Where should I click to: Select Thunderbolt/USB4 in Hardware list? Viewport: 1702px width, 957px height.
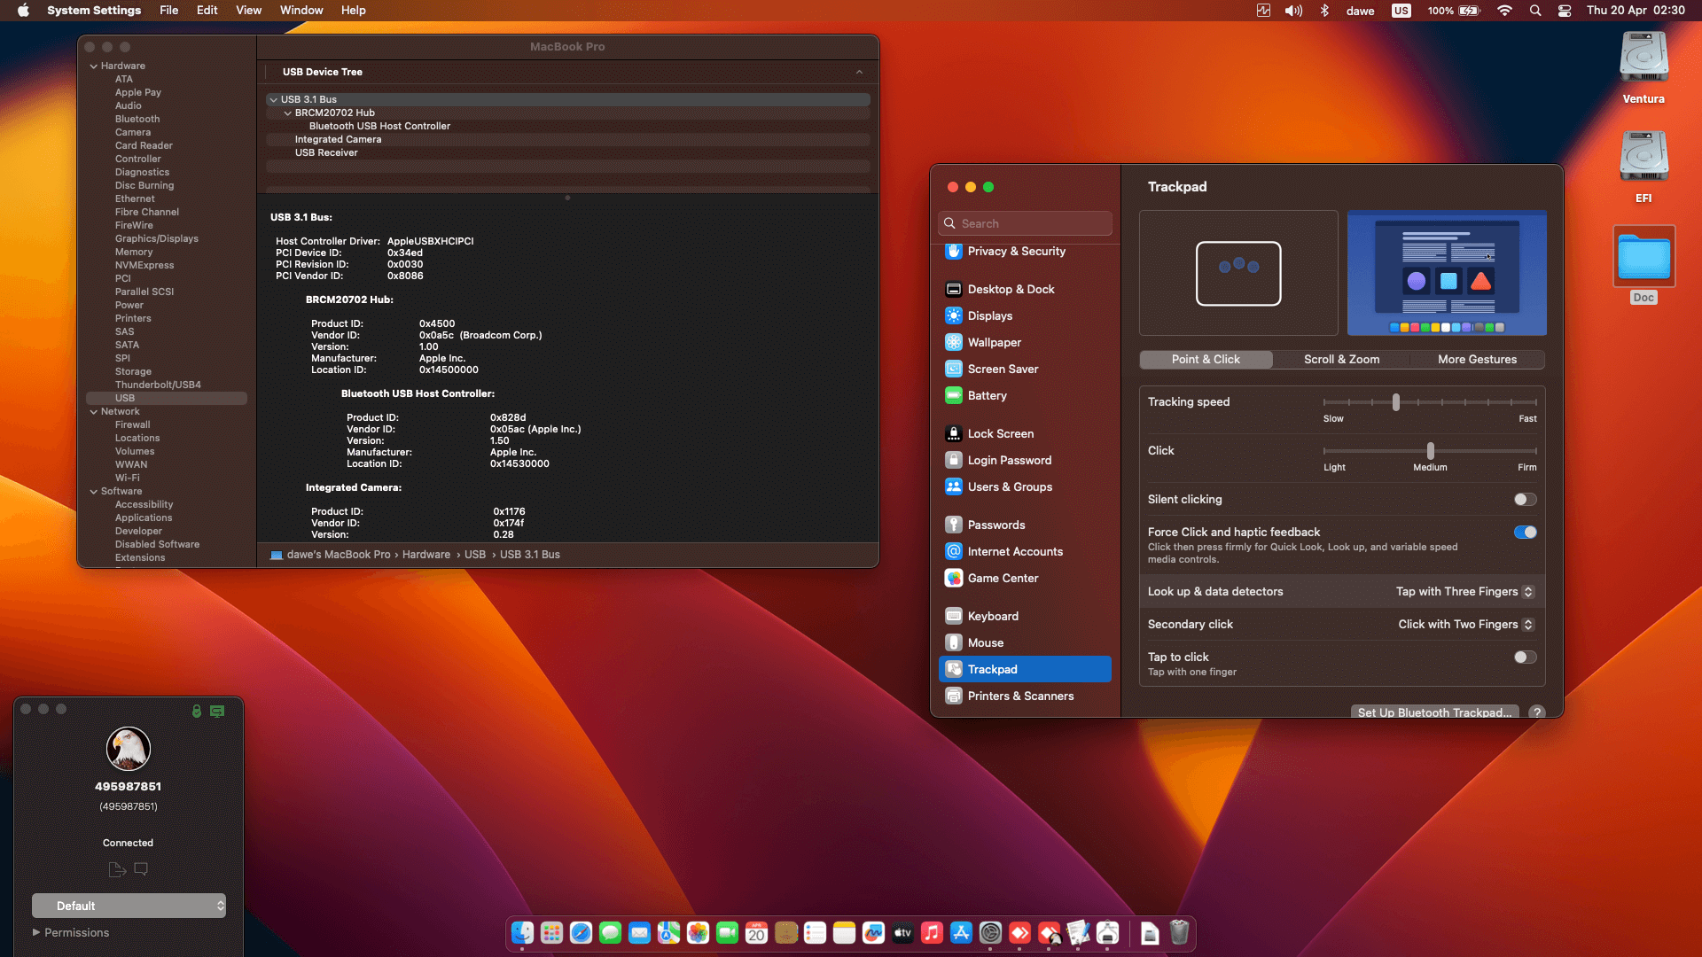pos(158,385)
